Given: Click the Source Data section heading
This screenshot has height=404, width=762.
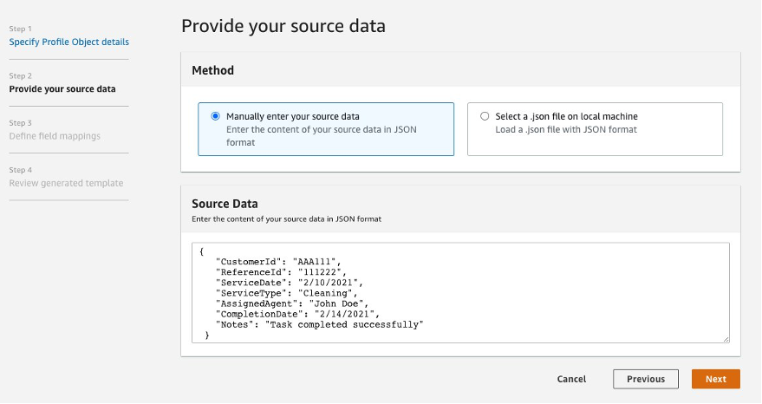Looking at the screenshot, I should click(x=225, y=204).
